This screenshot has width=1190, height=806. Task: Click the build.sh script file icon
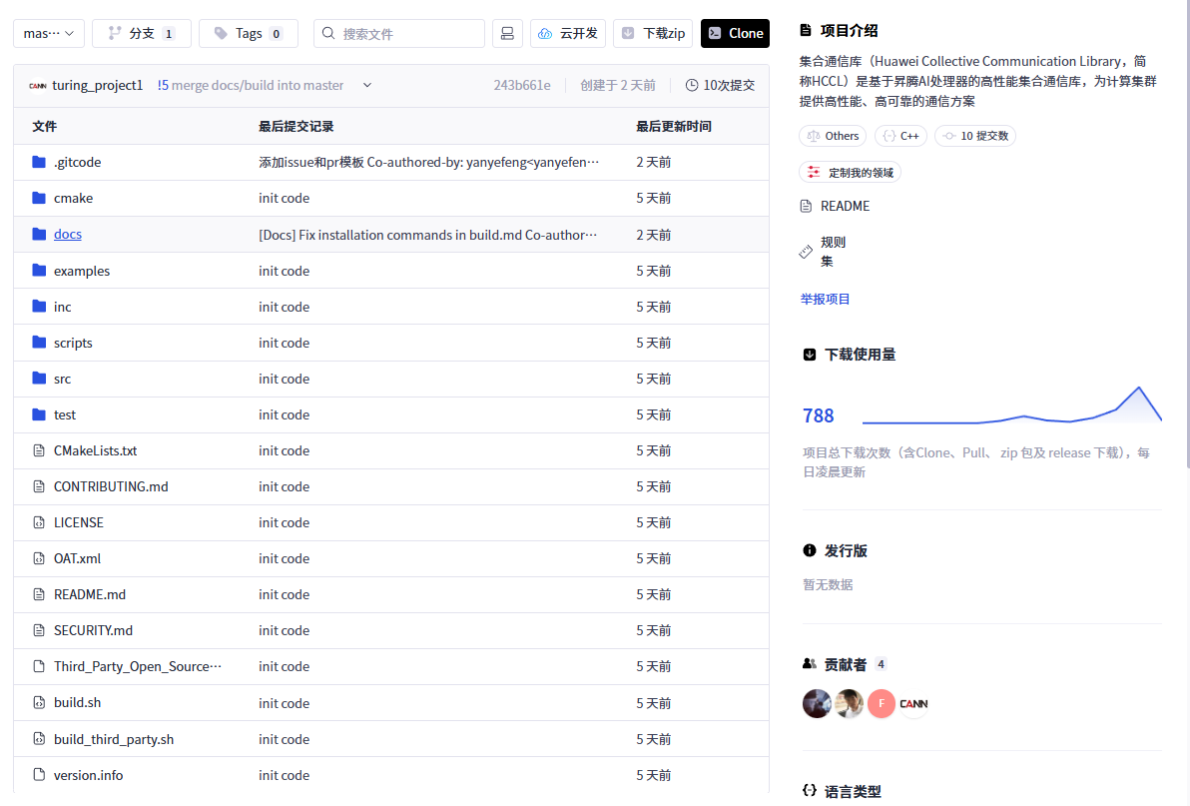click(x=39, y=703)
